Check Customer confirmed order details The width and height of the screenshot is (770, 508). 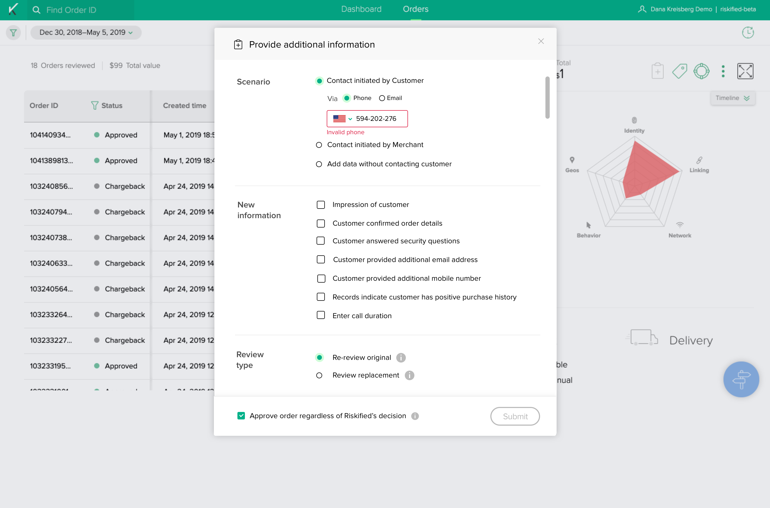point(321,224)
